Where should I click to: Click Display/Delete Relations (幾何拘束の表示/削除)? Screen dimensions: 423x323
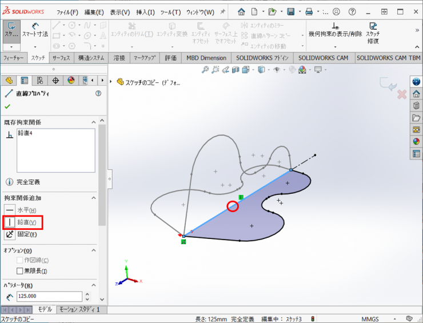(x=334, y=30)
